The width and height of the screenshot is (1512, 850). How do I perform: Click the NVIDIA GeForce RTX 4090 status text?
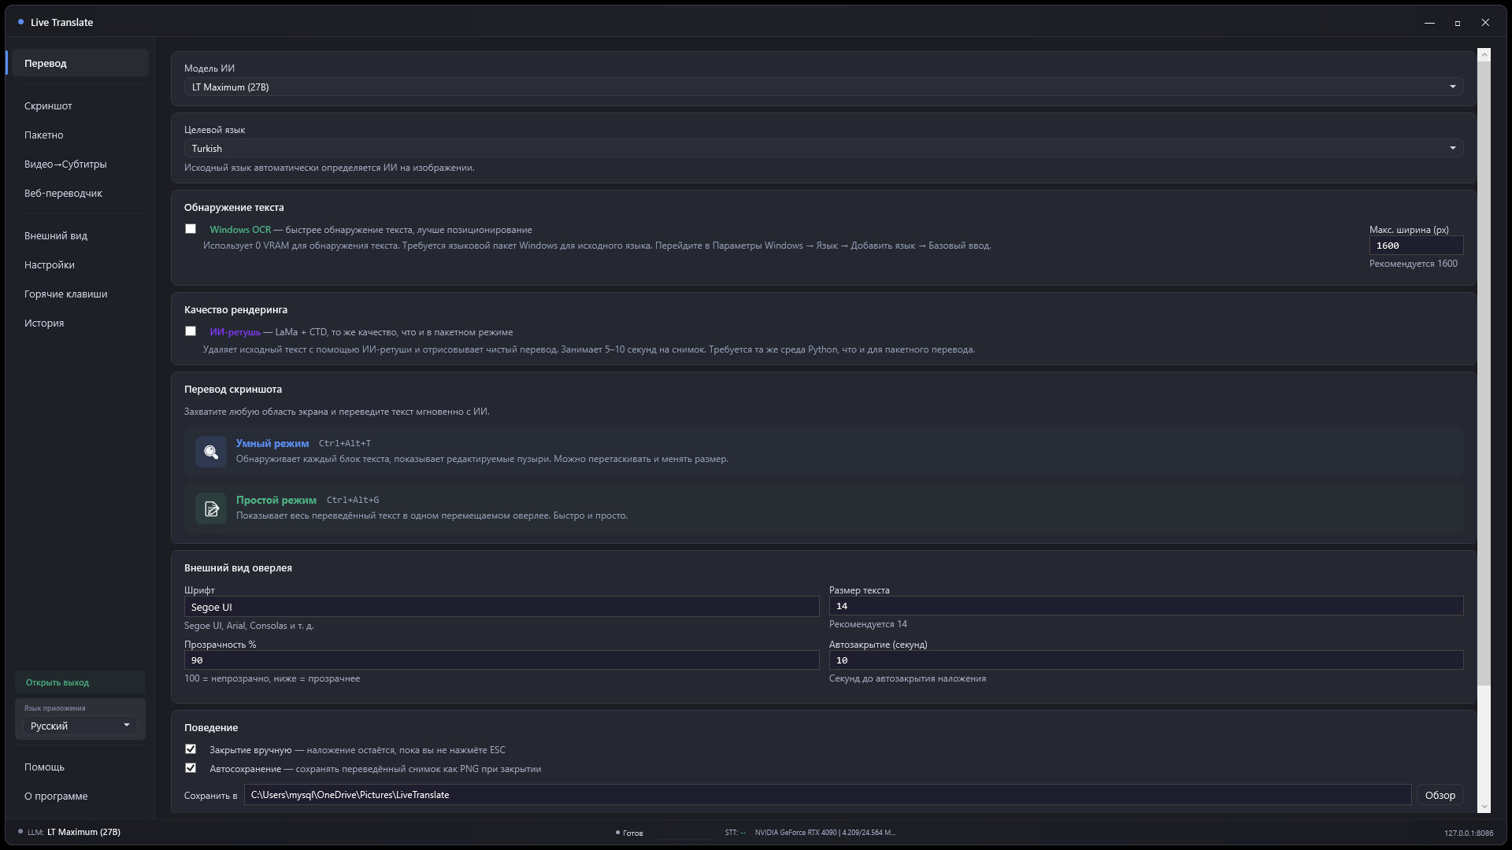825,833
